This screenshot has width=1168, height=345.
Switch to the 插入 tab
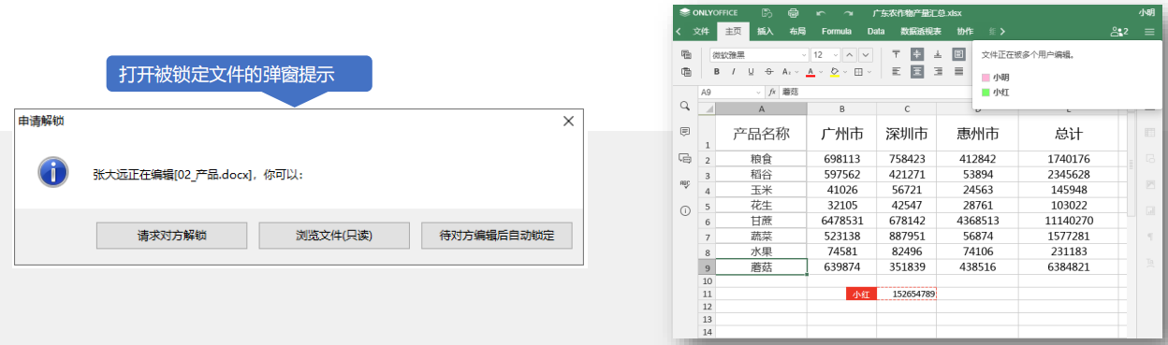click(765, 32)
